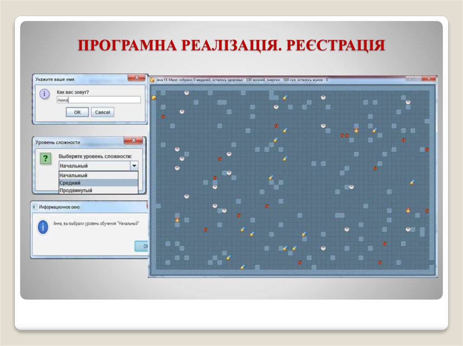The width and height of the screenshot is (463, 346).
Task: Click a yellow star medal in the maze
Action: (x=357, y=131)
